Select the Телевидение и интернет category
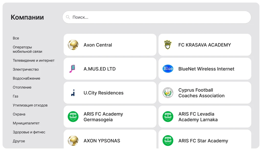The height and width of the screenshot is (151, 262). [33, 60]
